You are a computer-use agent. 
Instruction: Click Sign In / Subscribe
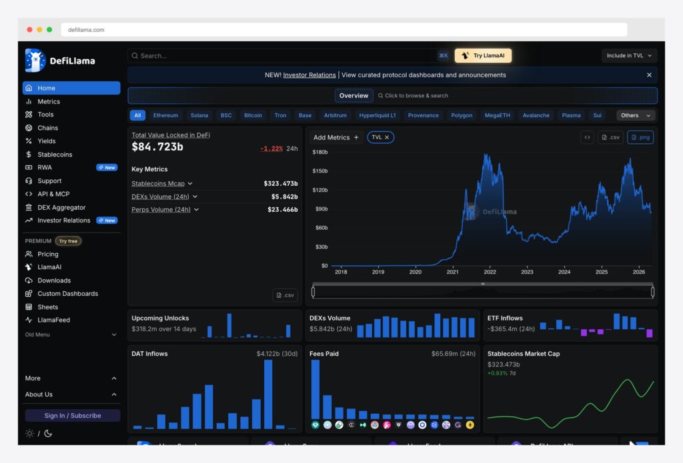(x=72, y=416)
